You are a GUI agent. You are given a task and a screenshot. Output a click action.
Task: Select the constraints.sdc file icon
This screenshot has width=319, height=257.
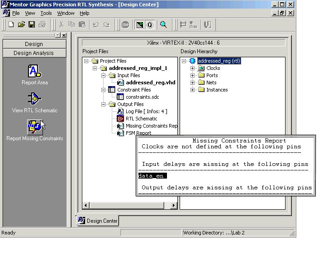tap(120, 97)
